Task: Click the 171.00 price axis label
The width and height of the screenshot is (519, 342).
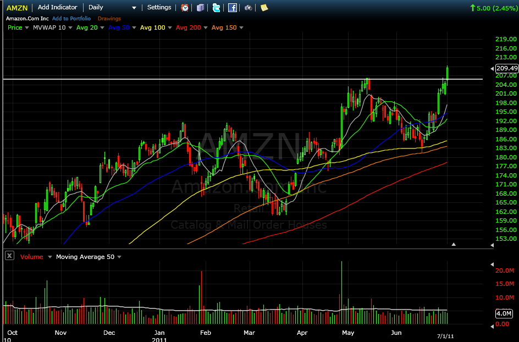Action: coord(506,184)
